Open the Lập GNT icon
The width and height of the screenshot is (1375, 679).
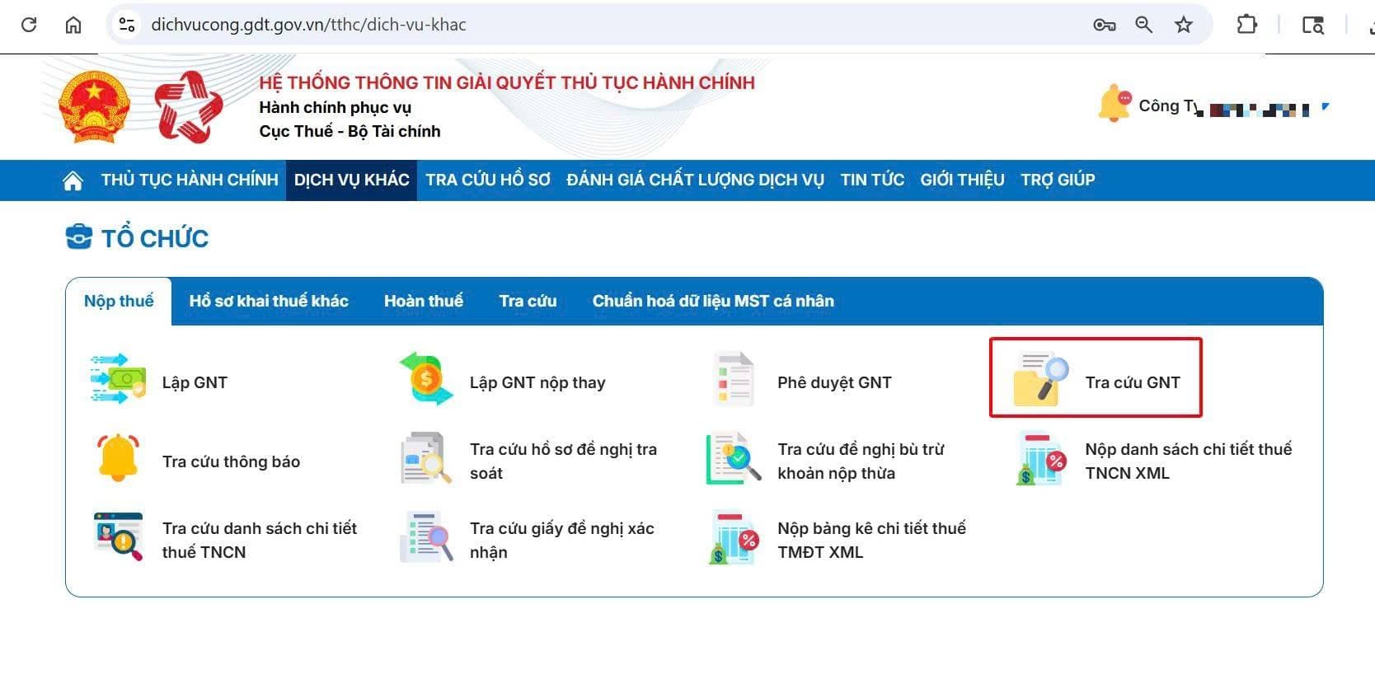coord(118,379)
